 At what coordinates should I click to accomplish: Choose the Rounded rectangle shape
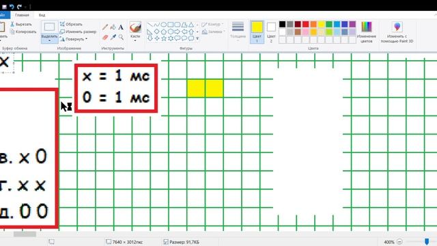click(x=178, y=25)
